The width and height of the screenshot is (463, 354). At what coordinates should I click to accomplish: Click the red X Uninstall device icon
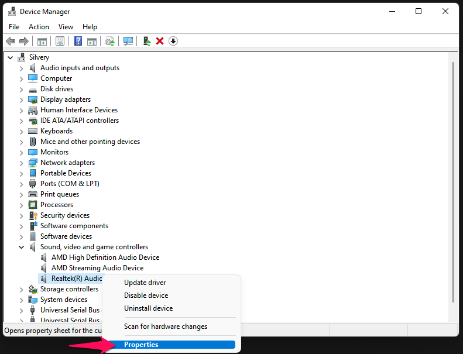159,41
